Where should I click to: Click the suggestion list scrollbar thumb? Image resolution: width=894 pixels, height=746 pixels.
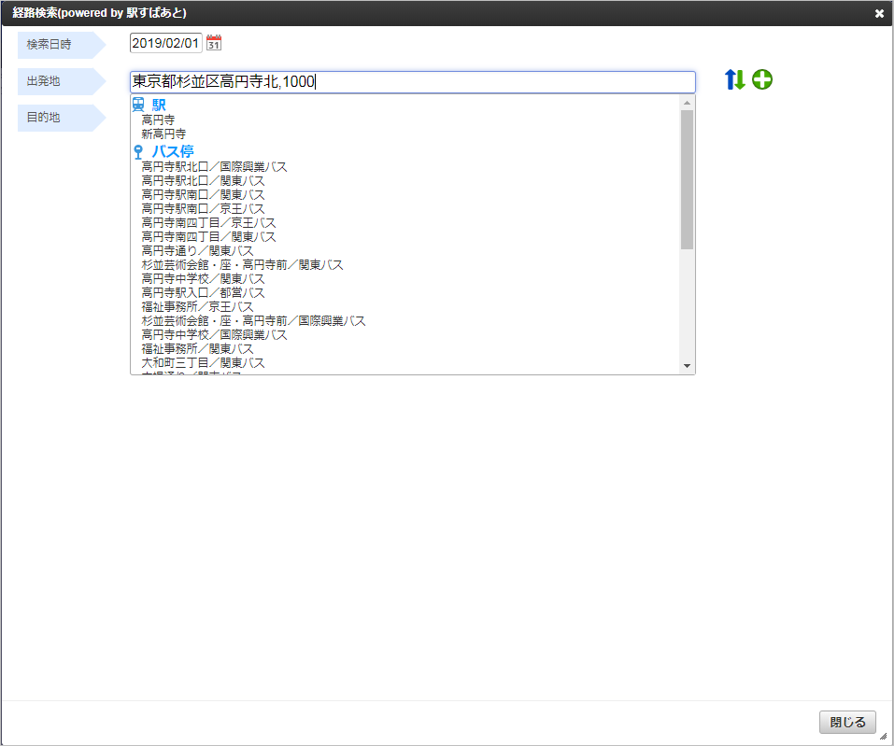(687, 179)
